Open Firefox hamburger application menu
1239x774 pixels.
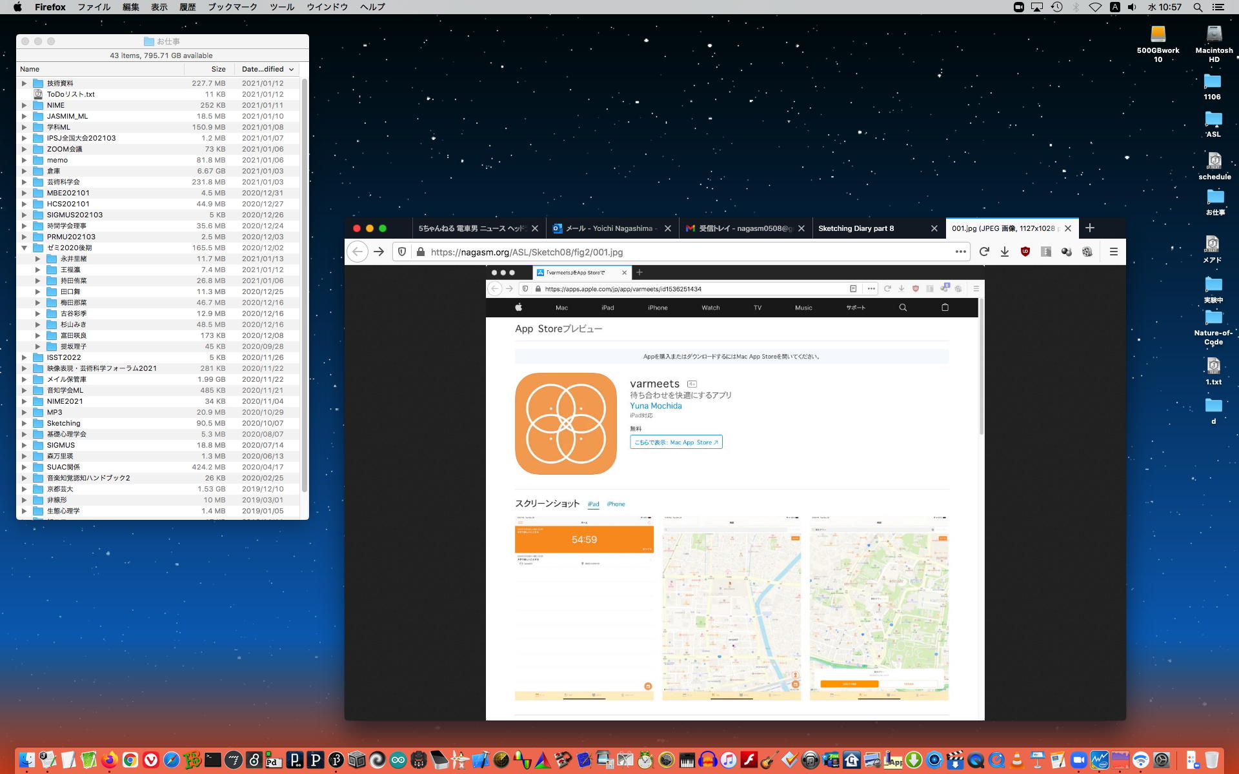coord(1113,252)
